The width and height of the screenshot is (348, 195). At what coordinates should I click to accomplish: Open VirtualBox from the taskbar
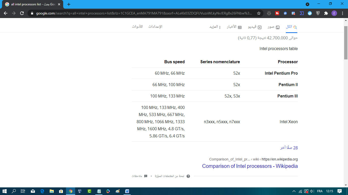80,191
